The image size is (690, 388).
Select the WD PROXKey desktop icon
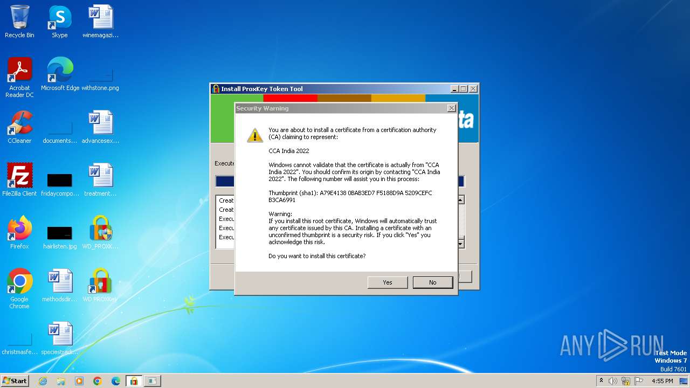tap(100, 285)
